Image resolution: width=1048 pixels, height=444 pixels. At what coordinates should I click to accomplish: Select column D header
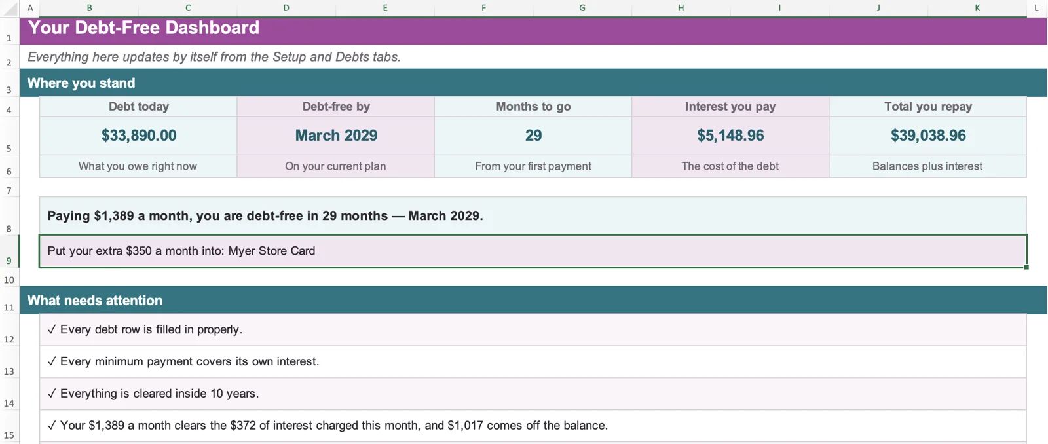coord(286,8)
